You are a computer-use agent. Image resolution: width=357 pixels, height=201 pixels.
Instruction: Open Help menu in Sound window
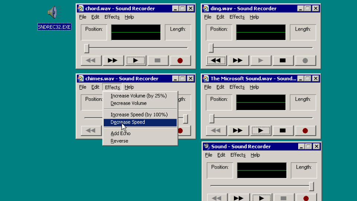point(255,155)
